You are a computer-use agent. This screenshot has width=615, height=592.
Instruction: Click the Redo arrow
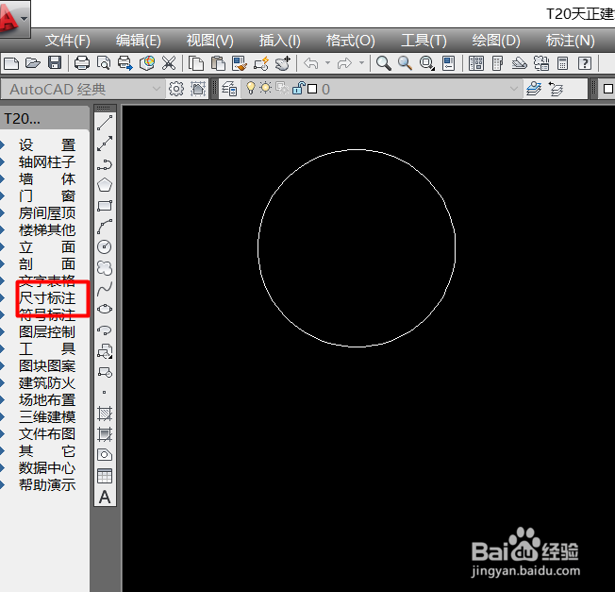click(x=345, y=63)
